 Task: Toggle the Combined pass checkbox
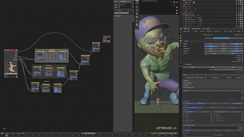pos(188,31)
